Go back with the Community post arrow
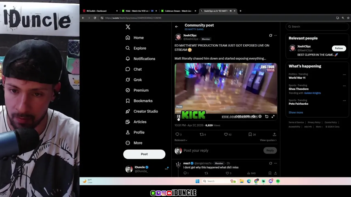 [177, 27]
